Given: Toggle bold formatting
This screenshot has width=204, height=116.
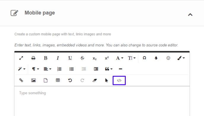Looking at the screenshot, I should click(x=46, y=58).
